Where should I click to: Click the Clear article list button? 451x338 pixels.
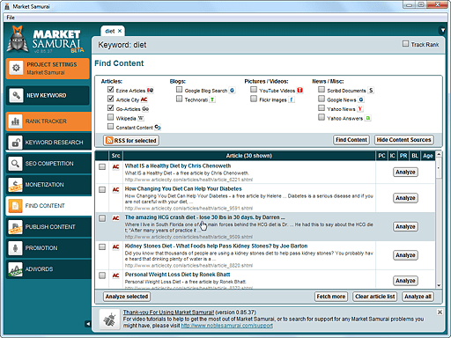(x=374, y=297)
